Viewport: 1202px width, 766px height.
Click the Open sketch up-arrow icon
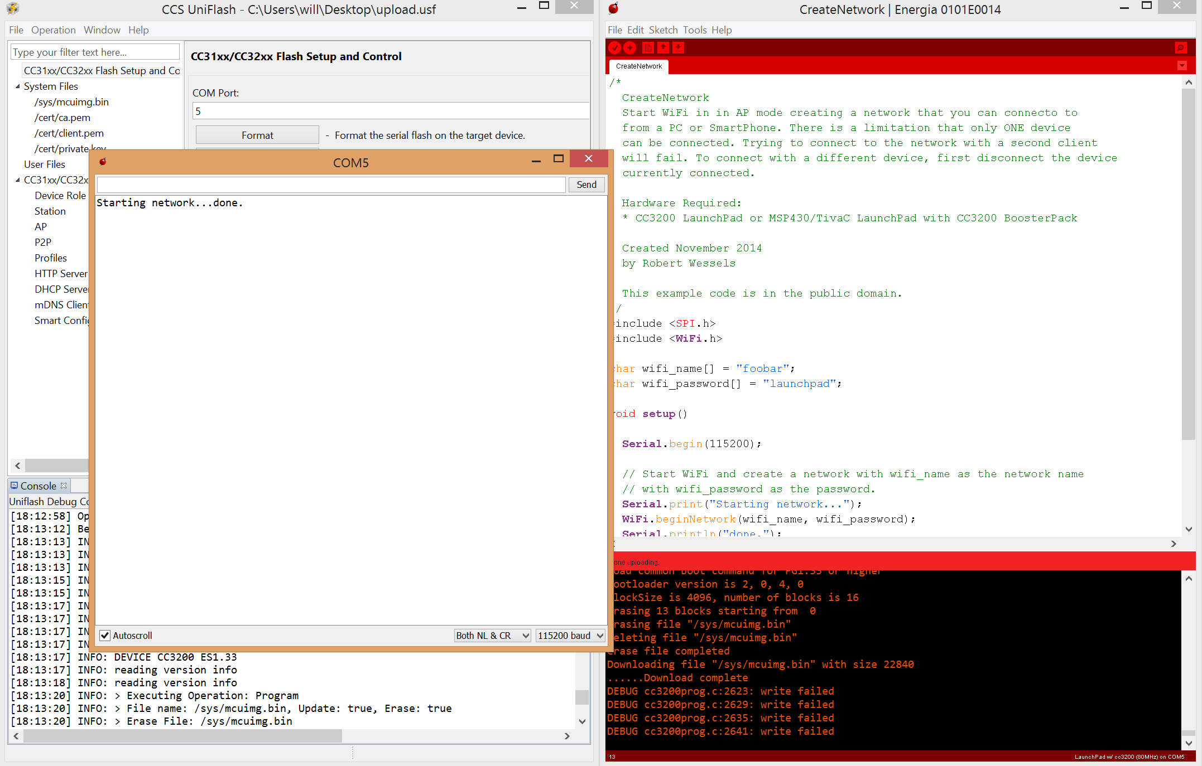click(663, 48)
